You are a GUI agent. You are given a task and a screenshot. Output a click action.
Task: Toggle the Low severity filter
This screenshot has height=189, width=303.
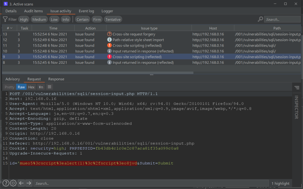[54, 19]
